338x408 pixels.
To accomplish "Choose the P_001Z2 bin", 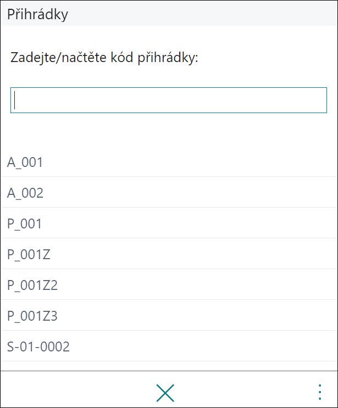I will click(x=169, y=284).
